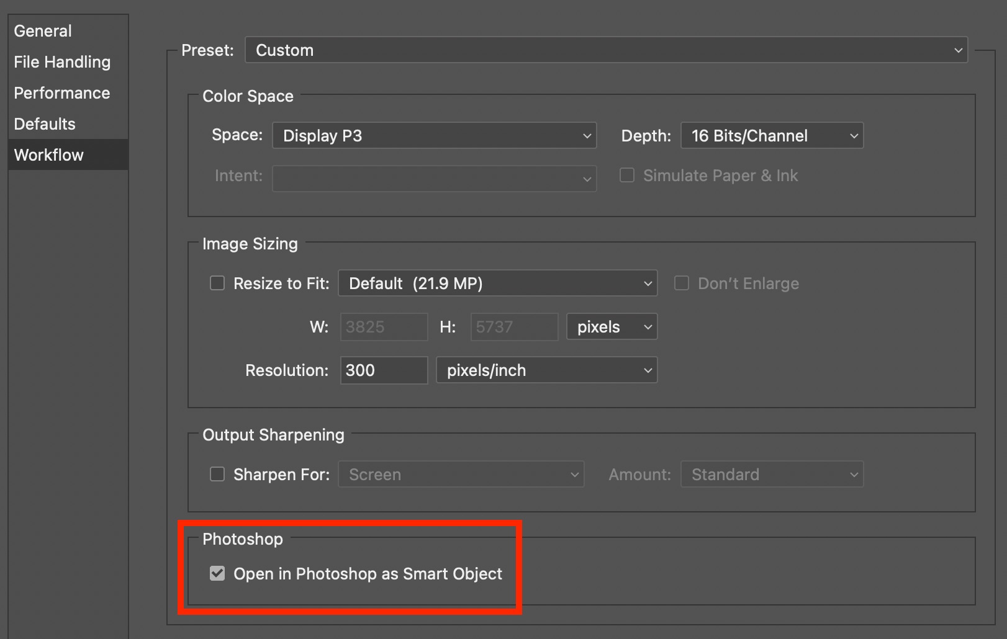
Task: Open Depth dropdown 16 Bits/Channel
Action: (772, 135)
